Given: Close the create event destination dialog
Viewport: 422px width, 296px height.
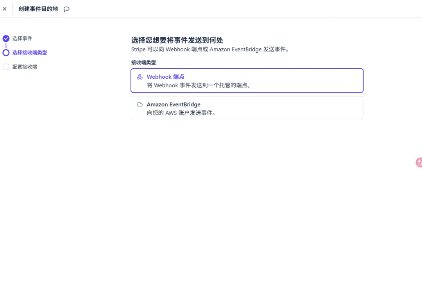Looking at the screenshot, I should pos(5,9).
